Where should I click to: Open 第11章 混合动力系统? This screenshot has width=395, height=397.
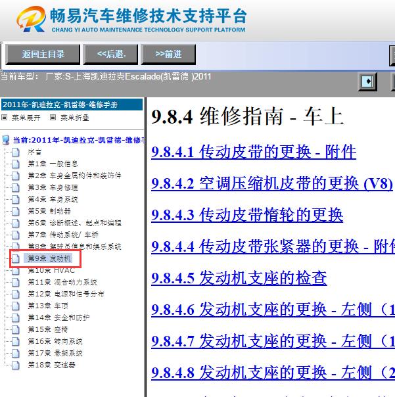coord(62,282)
